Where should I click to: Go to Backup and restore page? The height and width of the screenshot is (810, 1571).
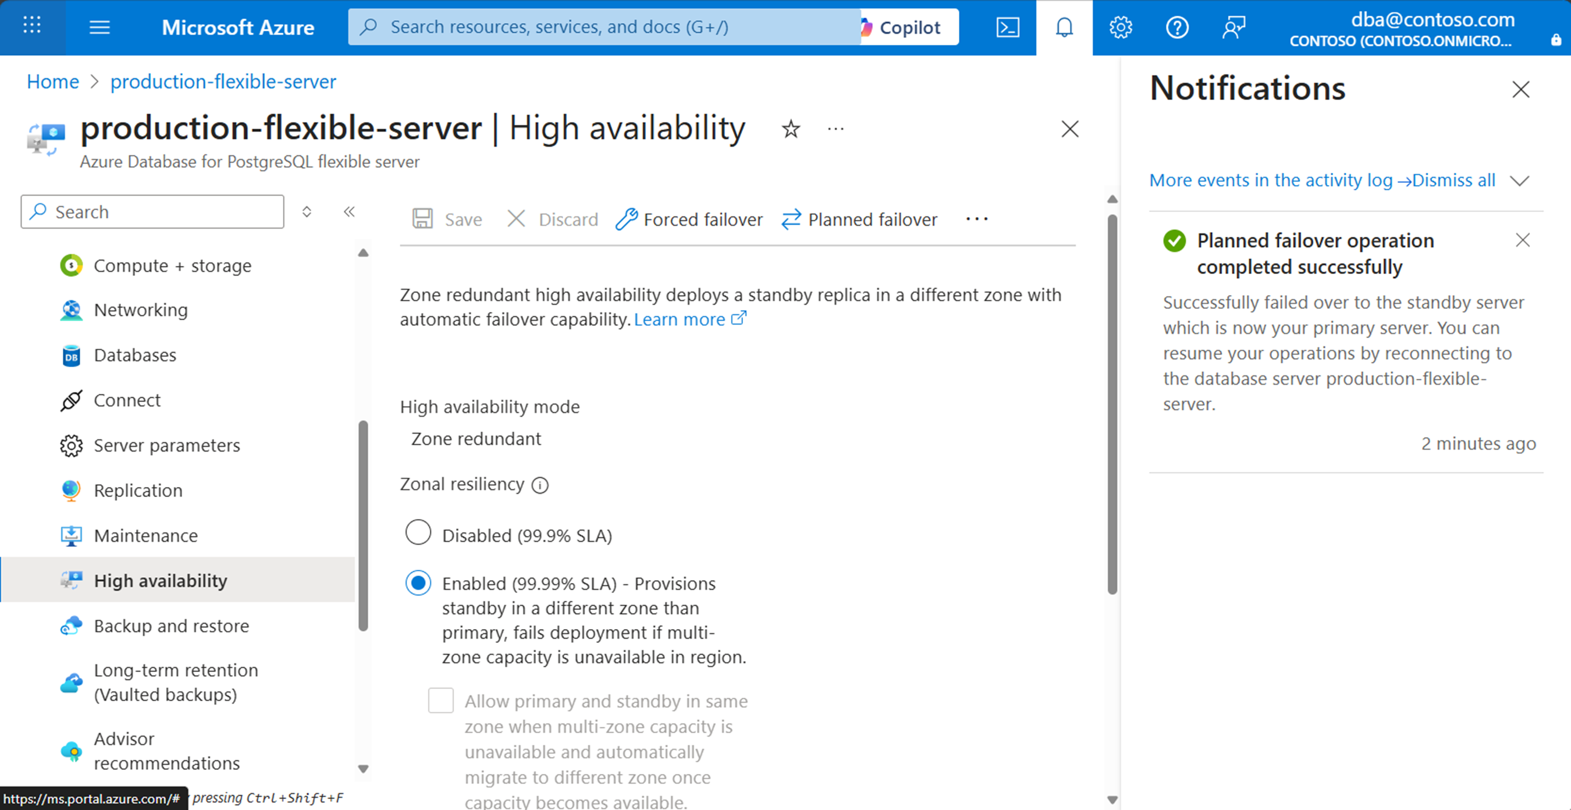tap(170, 626)
